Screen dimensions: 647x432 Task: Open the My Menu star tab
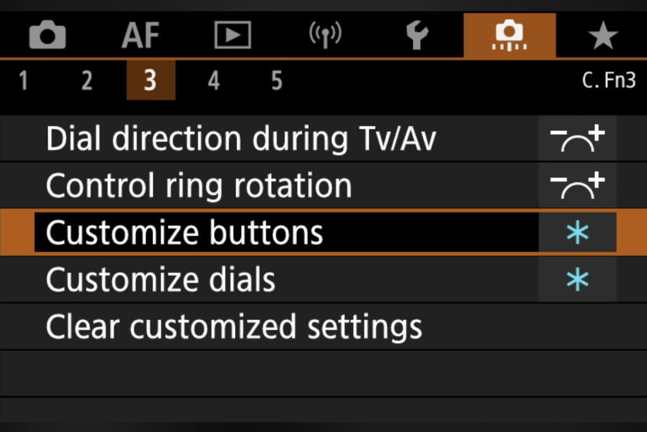[602, 36]
